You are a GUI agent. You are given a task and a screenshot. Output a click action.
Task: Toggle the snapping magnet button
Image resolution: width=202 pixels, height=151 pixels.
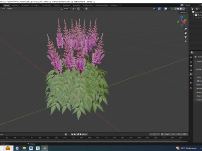pyautogui.click(x=78, y=9)
